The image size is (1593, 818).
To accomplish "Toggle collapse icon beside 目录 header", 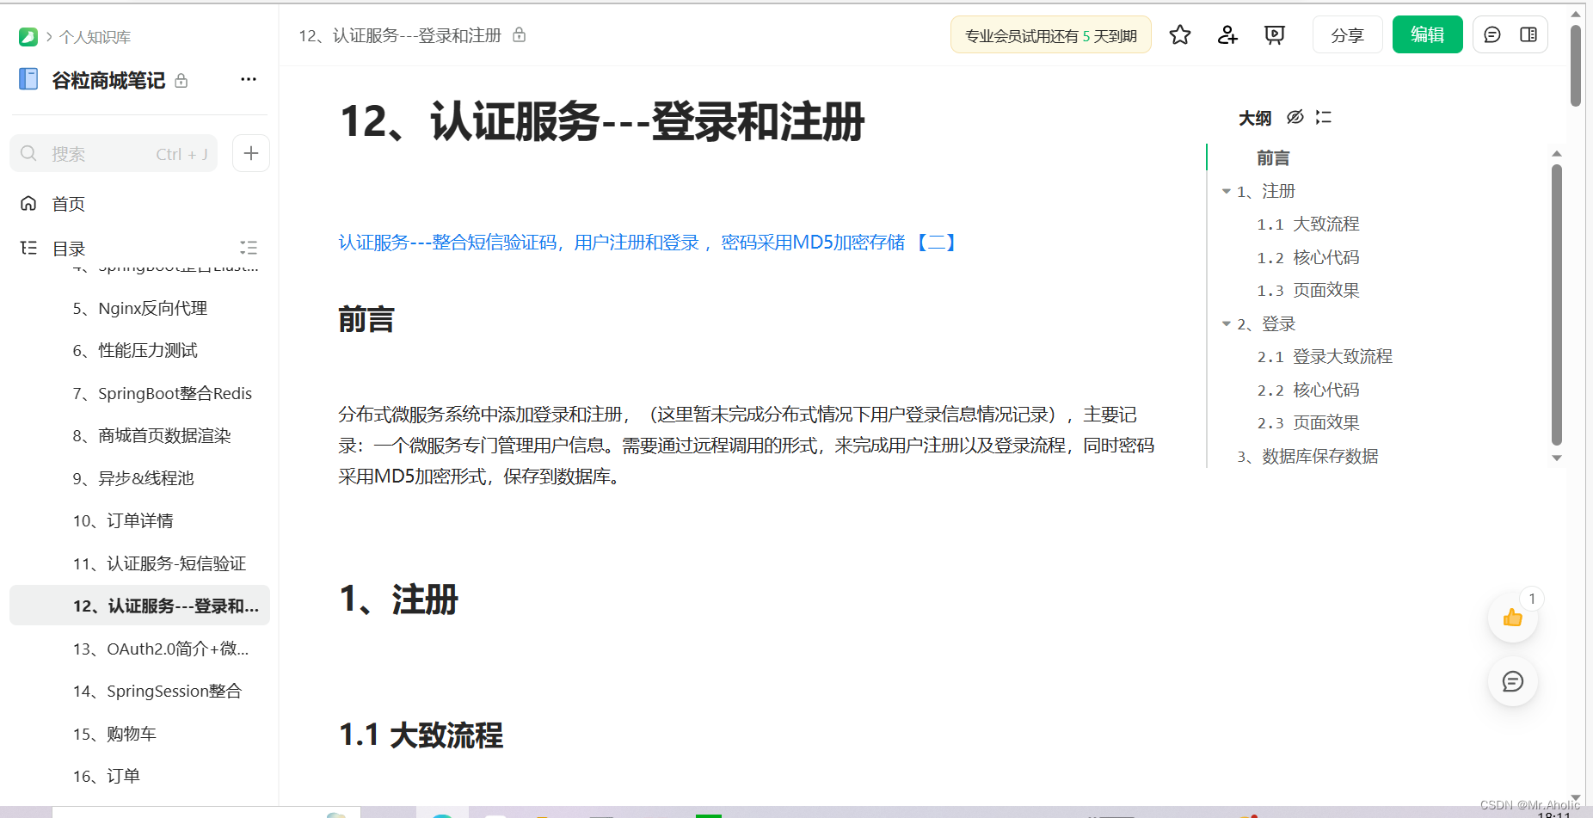I will pos(249,248).
